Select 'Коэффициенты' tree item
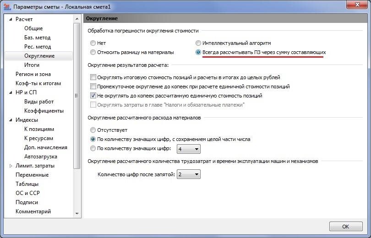Screen dimensions: 371x238 click(x=44, y=111)
